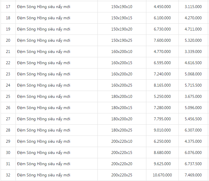Image resolution: width=209 pixels, height=181 pixels.
Task: Click the price 4.450.000
Action: [x=162, y=7]
